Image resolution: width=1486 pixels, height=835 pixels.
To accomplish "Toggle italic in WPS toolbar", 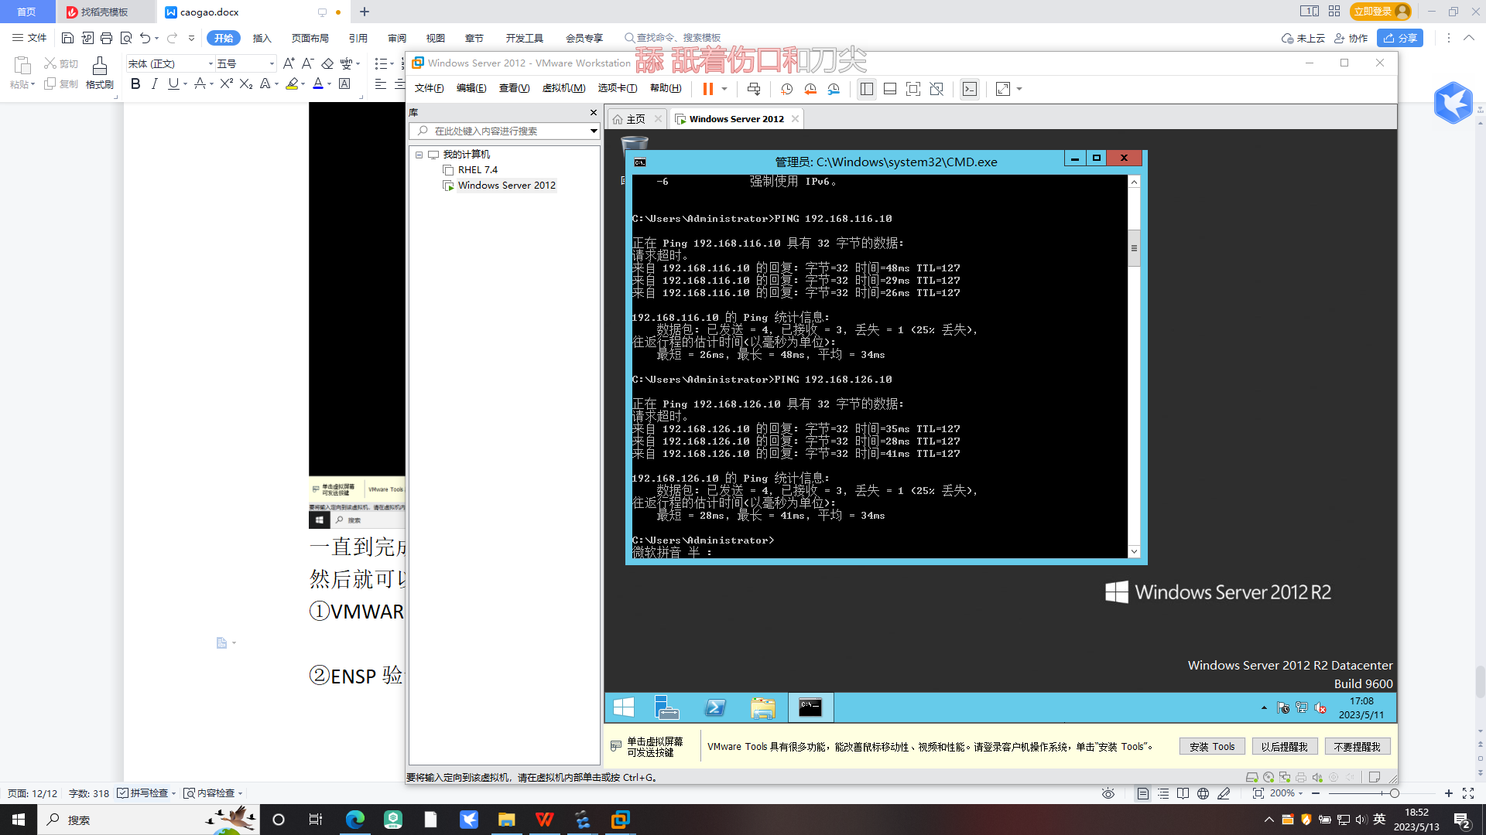I will click(155, 84).
